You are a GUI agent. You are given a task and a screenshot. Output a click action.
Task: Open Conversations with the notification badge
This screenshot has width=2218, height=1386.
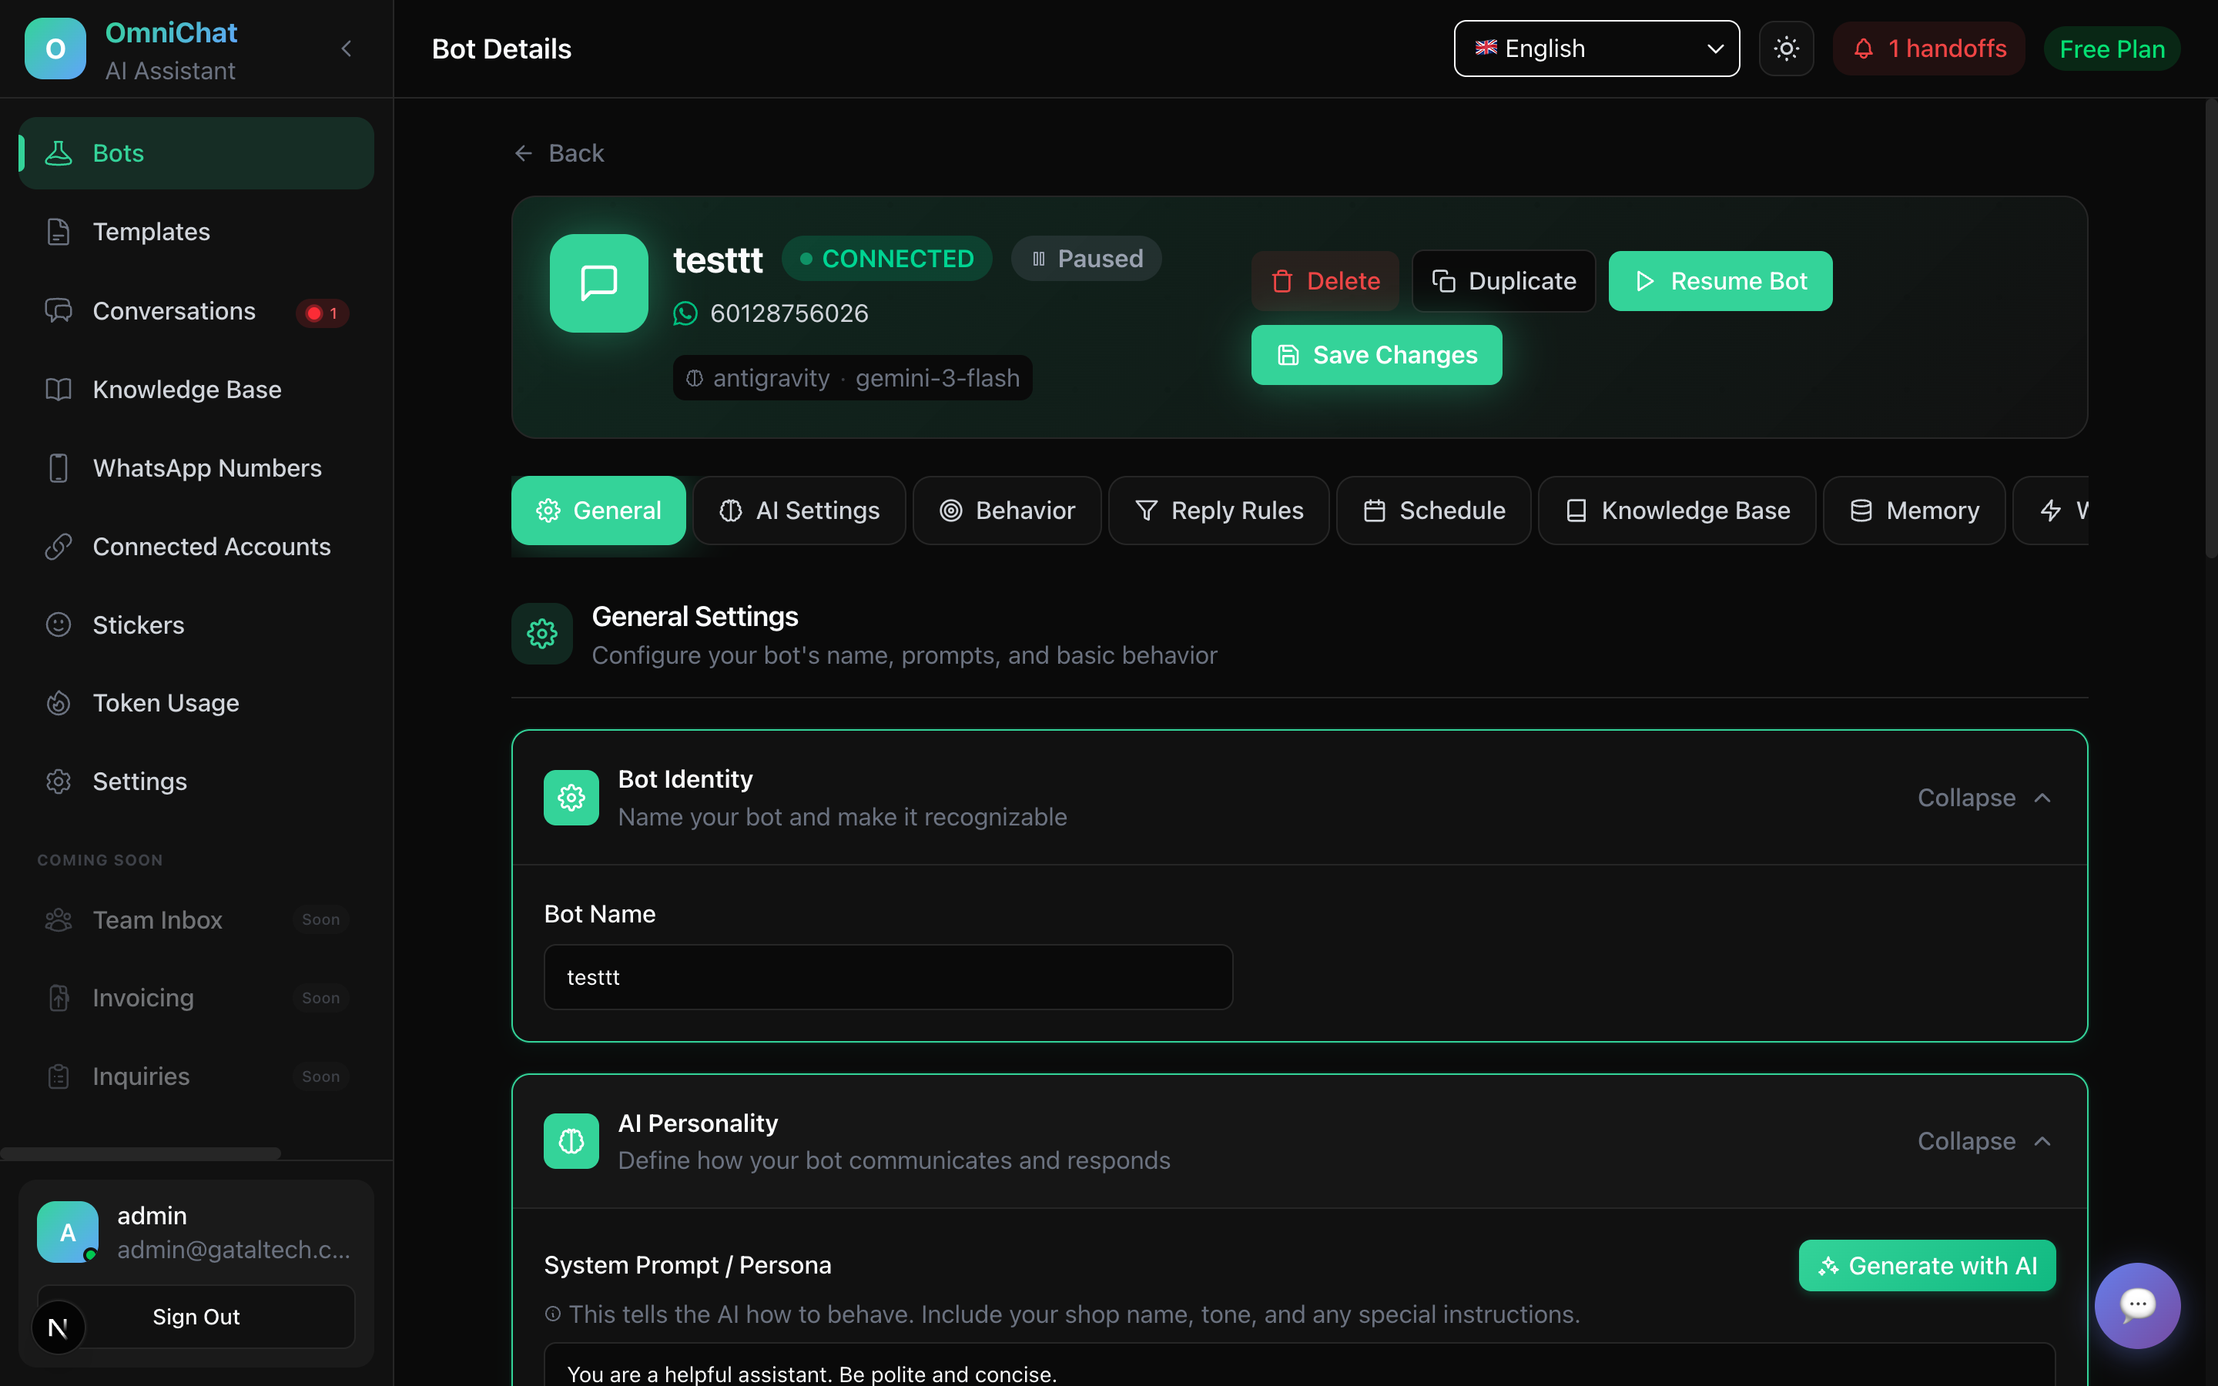173,311
